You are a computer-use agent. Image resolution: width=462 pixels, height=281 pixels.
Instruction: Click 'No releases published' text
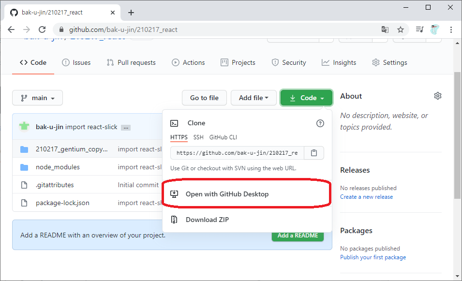click(x=368, y=188)
